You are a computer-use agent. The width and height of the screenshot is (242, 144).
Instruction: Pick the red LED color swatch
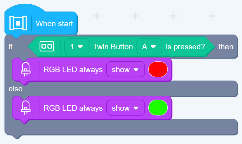tap(158, 69)
